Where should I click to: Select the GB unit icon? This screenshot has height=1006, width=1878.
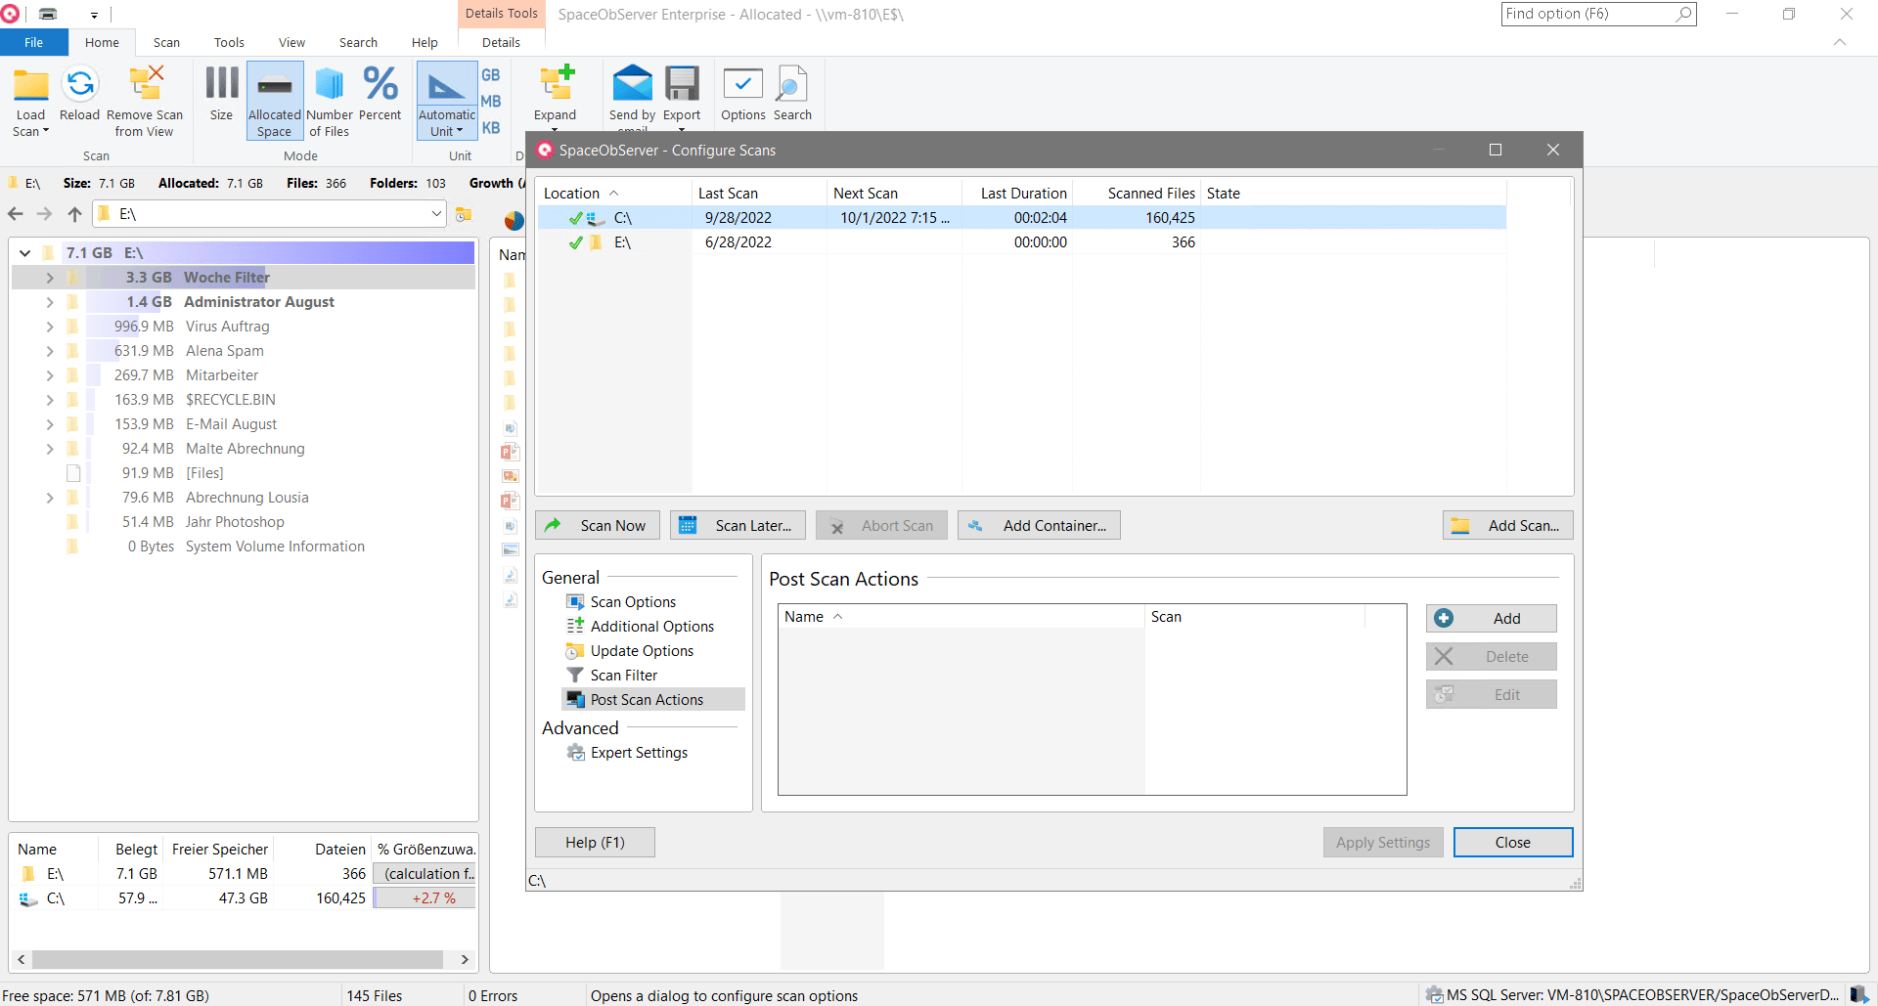tap(490, 75)
